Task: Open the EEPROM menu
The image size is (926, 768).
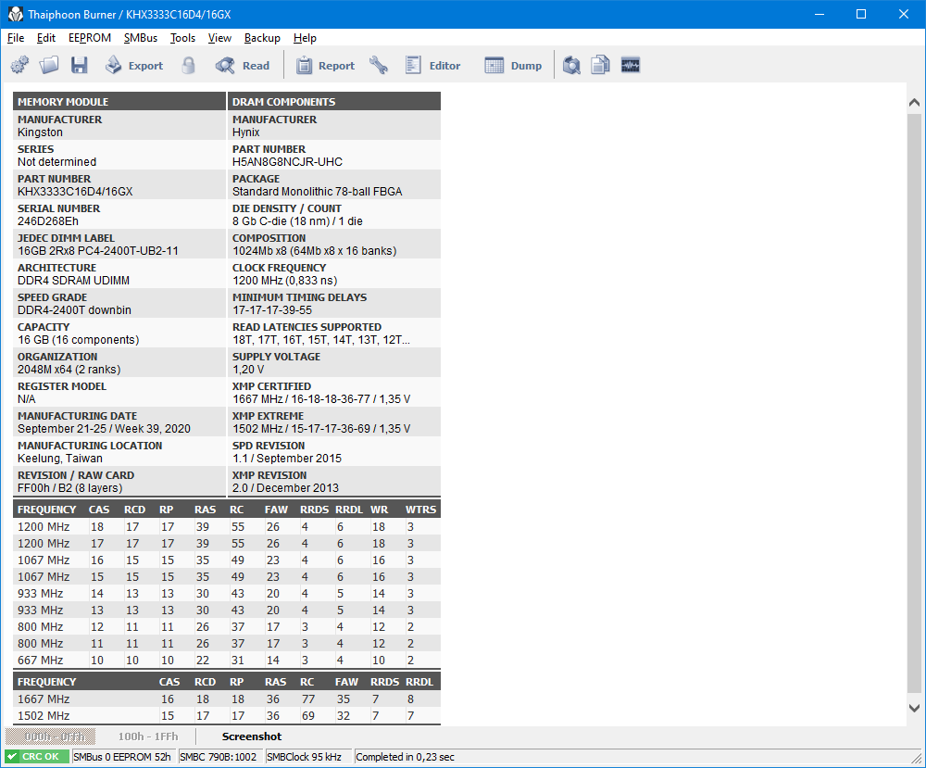Action: tap(90, 38)
